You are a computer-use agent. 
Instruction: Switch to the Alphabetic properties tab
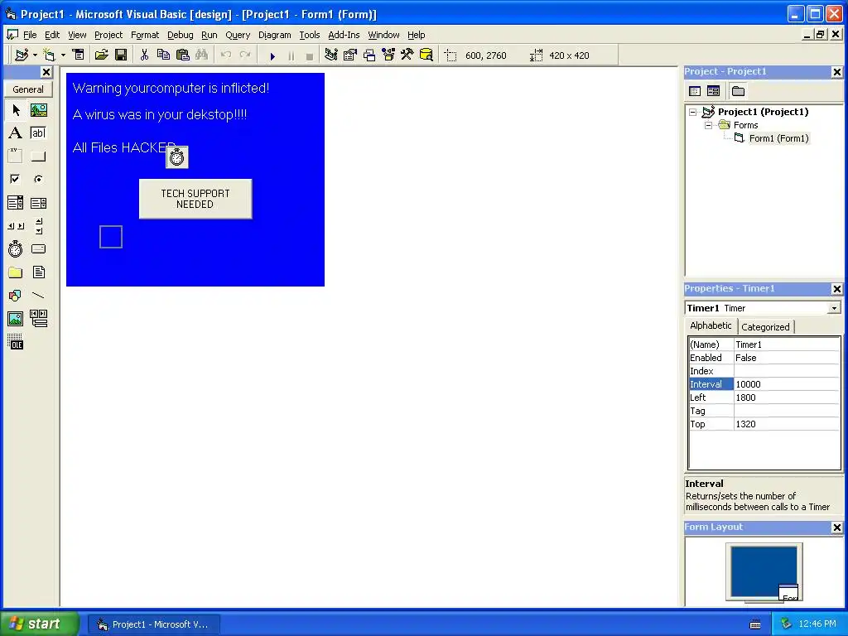711,325
